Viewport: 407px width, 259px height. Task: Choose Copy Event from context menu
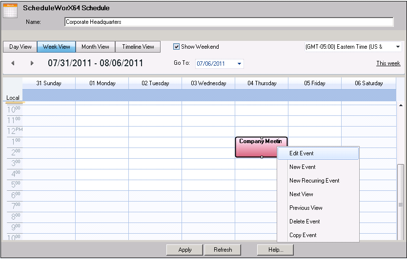pos(318,235)
